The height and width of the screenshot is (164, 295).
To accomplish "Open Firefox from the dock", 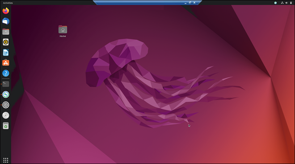I will point(6,11).
